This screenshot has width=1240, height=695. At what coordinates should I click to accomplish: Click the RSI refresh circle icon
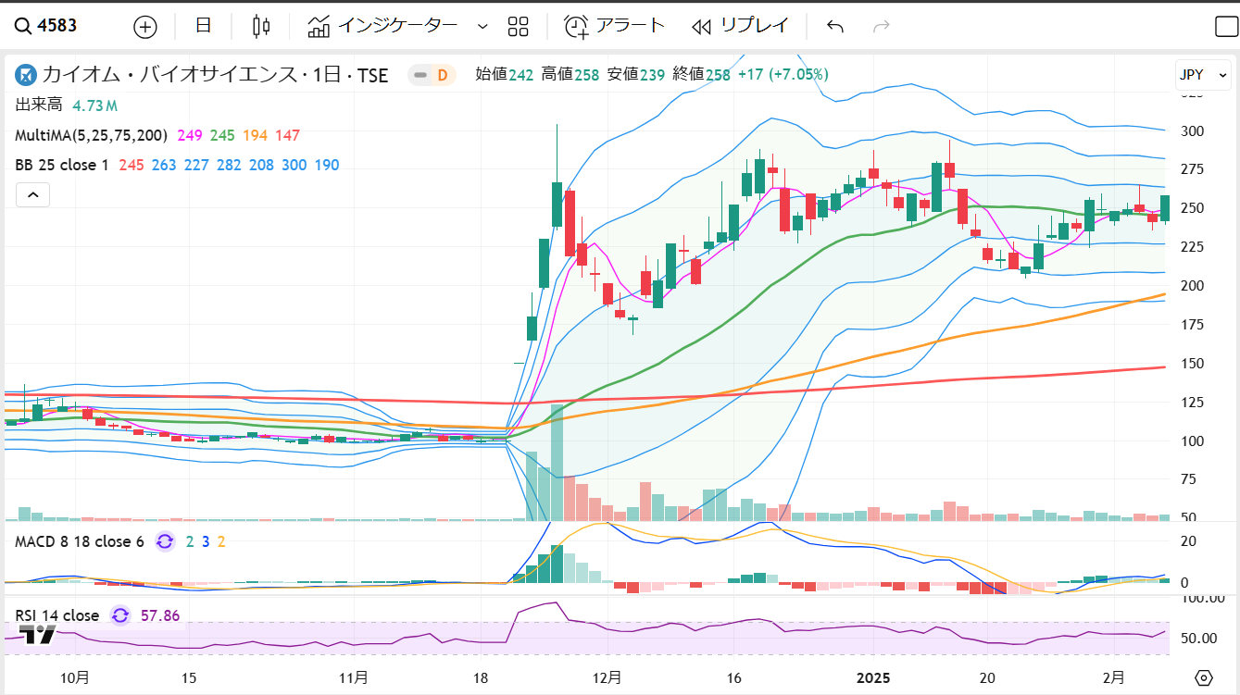point(120,615)
